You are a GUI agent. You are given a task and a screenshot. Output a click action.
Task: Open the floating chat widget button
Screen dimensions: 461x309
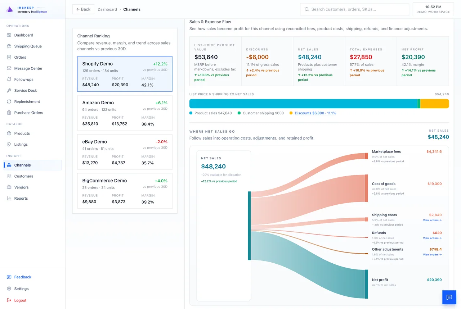tap(449, 297)
